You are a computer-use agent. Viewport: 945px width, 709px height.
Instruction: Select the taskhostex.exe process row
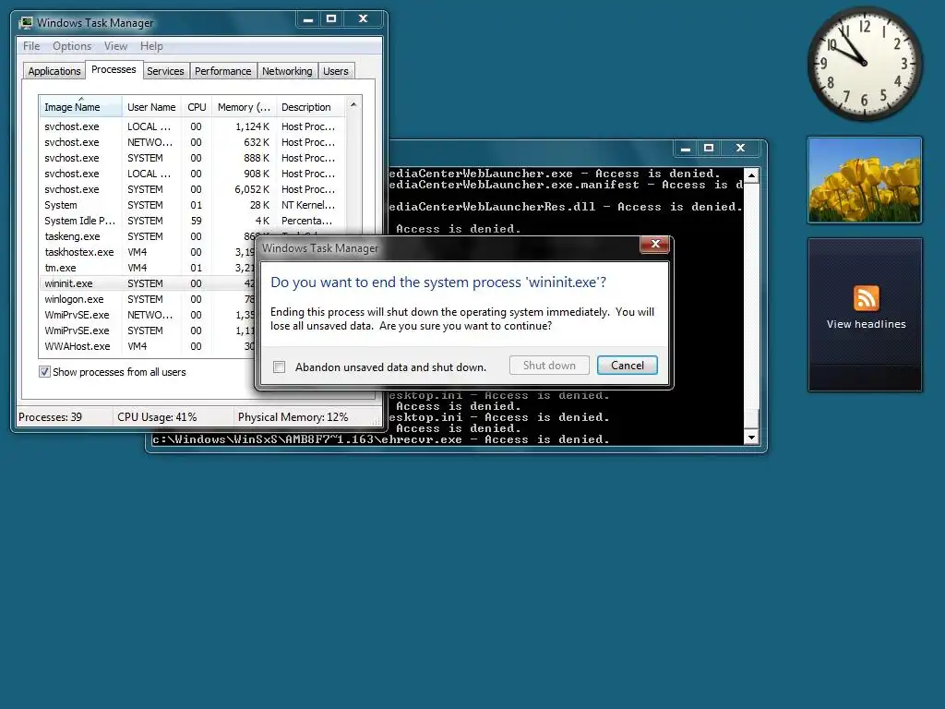click(x=148, y=252)
